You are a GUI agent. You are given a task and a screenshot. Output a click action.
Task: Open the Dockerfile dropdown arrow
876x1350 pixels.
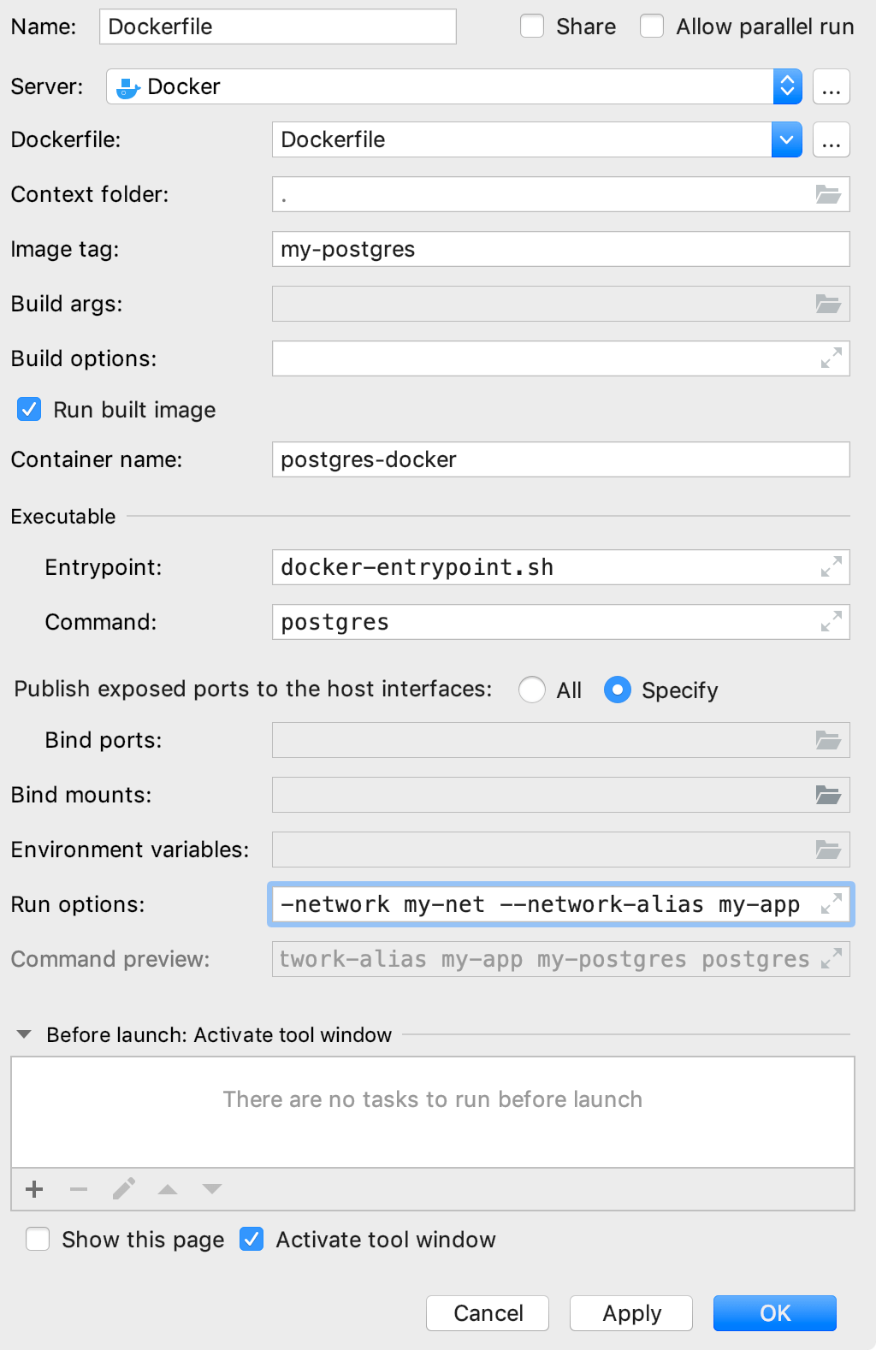pyautogui.click(x=787, y=139)
